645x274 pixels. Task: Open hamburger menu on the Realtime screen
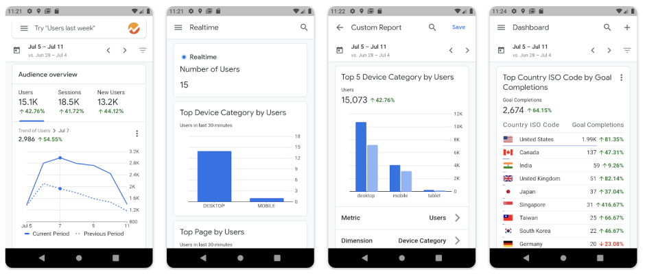(x=178, y=27)
